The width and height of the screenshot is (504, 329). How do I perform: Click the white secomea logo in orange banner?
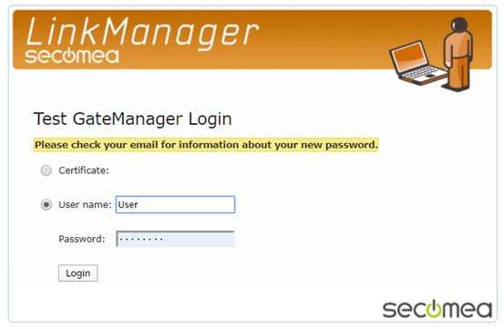(x=72, y=57)
